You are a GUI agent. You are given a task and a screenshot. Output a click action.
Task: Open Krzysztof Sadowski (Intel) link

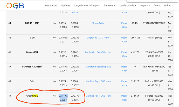click(x=98, y=67)
